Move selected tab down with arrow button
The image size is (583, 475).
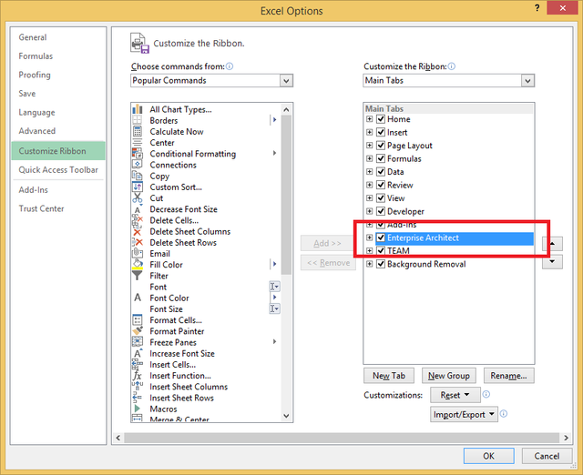coord(552,261)
